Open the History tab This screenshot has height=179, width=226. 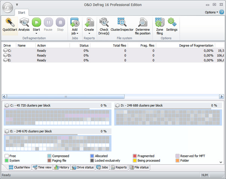62,167
